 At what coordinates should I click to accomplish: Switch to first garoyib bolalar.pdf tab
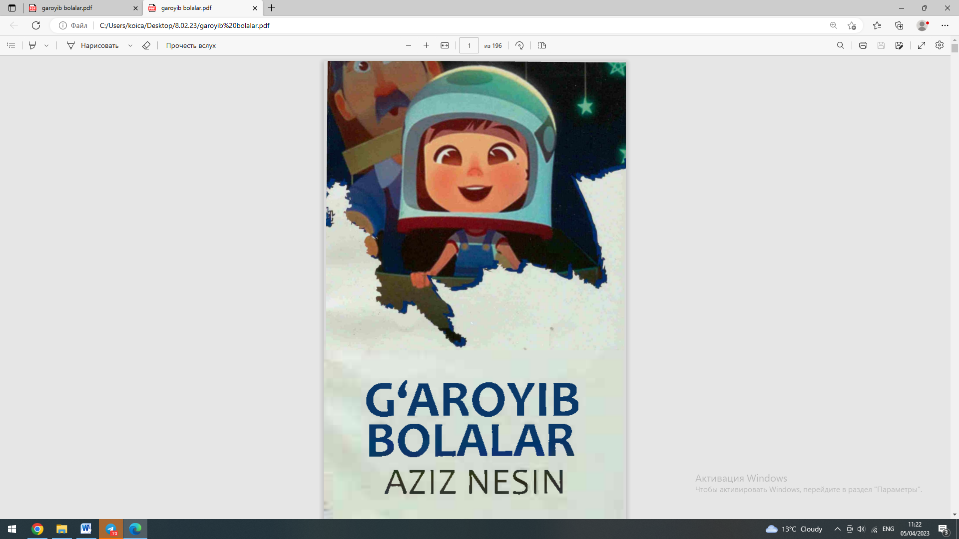[x=83, y=8]
